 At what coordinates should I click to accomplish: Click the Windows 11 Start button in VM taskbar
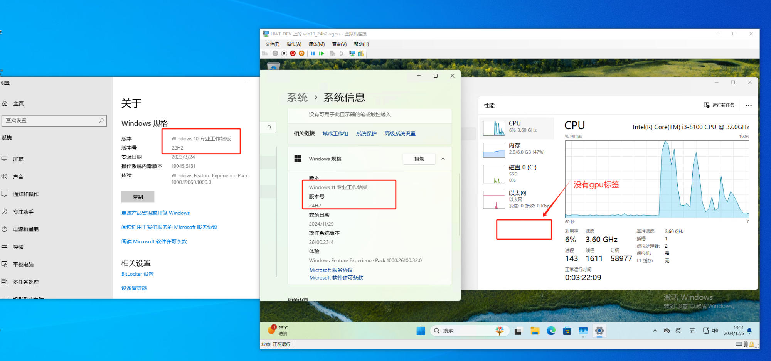tap(421, 331)
